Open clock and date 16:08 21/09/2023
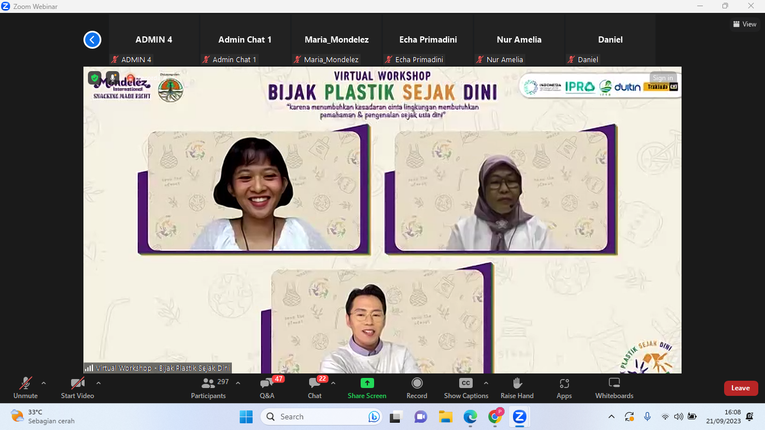The width and height of the screenshot is (765, 430). coord(723,417)
